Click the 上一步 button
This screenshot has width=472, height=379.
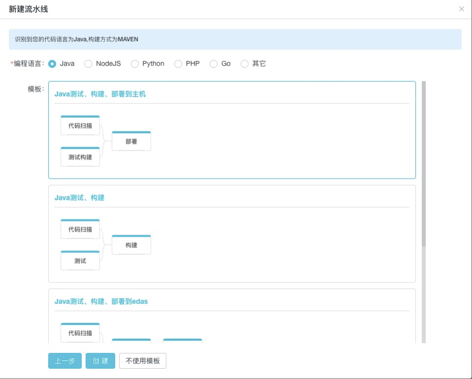point(65,361)
